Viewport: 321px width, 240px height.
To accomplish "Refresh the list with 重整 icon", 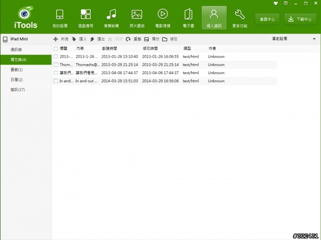I will click(x=128, y=39).
